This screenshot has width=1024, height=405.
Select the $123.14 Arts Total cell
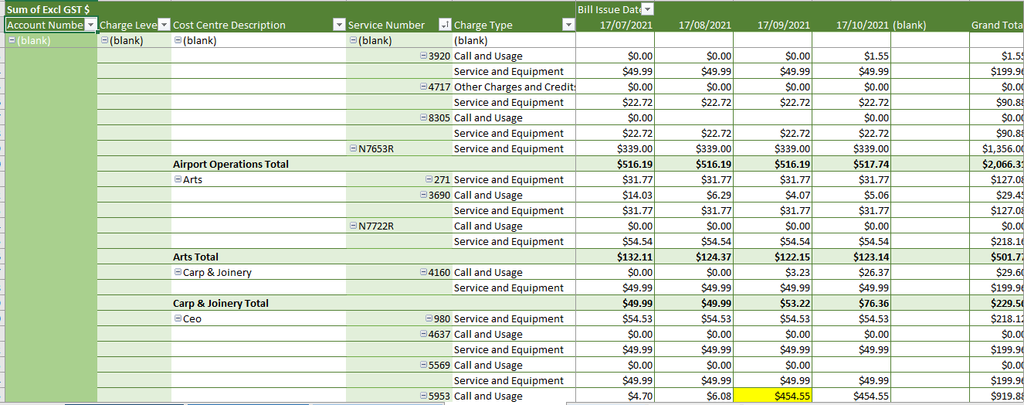[x=852, y=257]
